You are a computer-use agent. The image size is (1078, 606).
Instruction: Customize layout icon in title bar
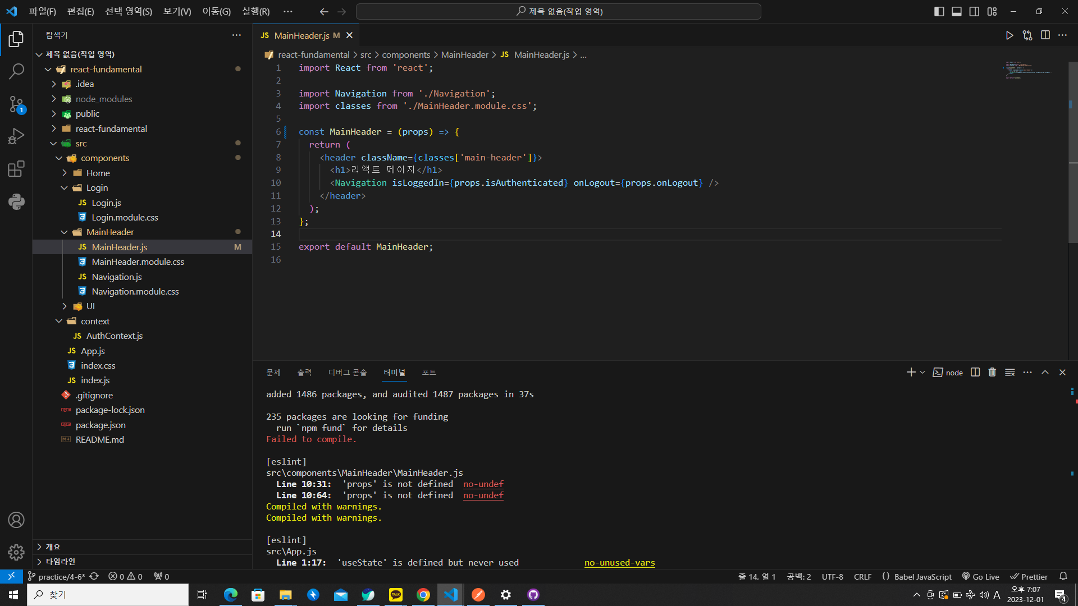(x=992, y=11)
